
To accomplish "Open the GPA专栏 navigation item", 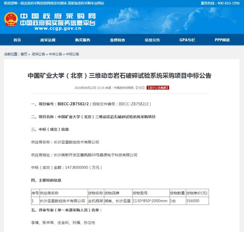I will (187, 40).
